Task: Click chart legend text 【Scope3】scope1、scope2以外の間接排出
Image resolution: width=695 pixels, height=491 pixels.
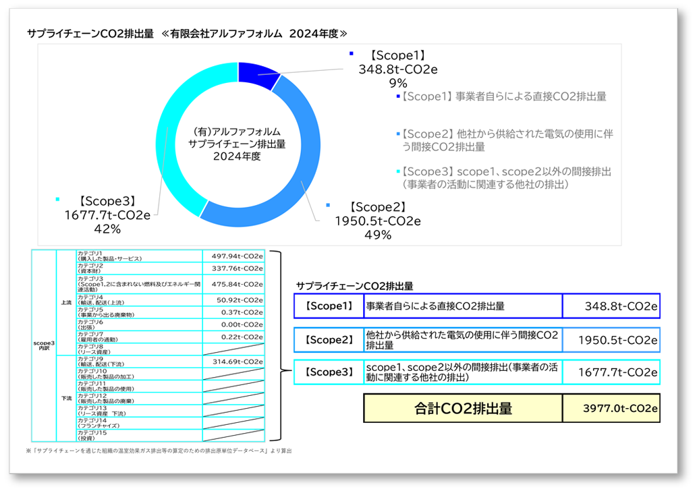Action: [507, 177]
